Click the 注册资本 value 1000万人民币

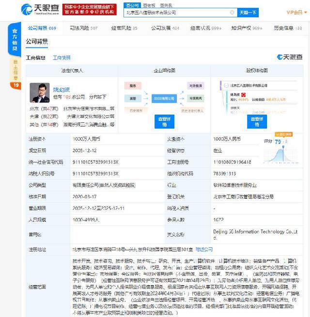pyautogui.click(x=86, y=139)
